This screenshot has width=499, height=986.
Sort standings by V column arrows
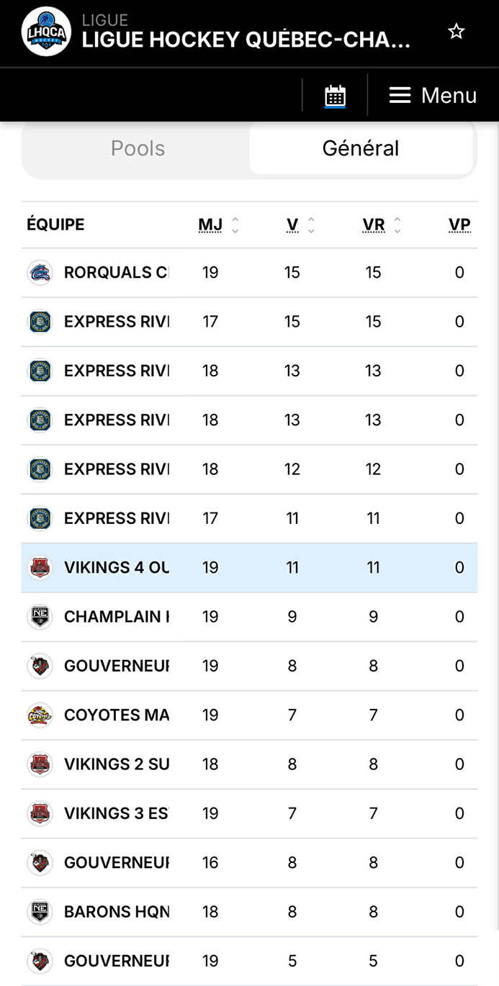pos(311,225)
